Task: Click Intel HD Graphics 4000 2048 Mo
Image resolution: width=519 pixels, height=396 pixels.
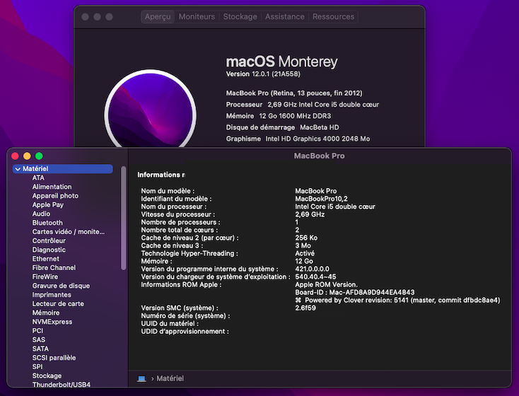Action: coord(317,139)
